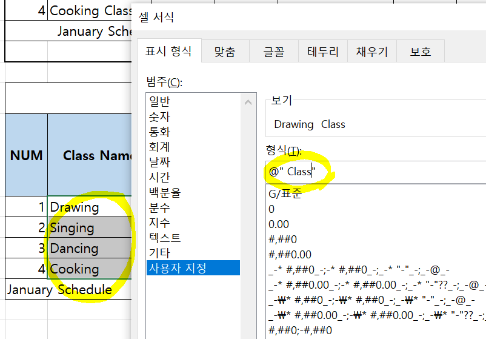Click into the 형식 format code field
The height and width of the screenshot is (339, 486).
point(376,172)
